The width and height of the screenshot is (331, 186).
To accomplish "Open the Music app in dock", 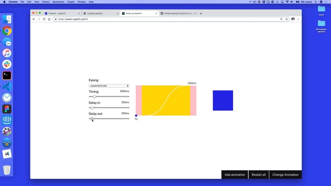I will point(7,53).
